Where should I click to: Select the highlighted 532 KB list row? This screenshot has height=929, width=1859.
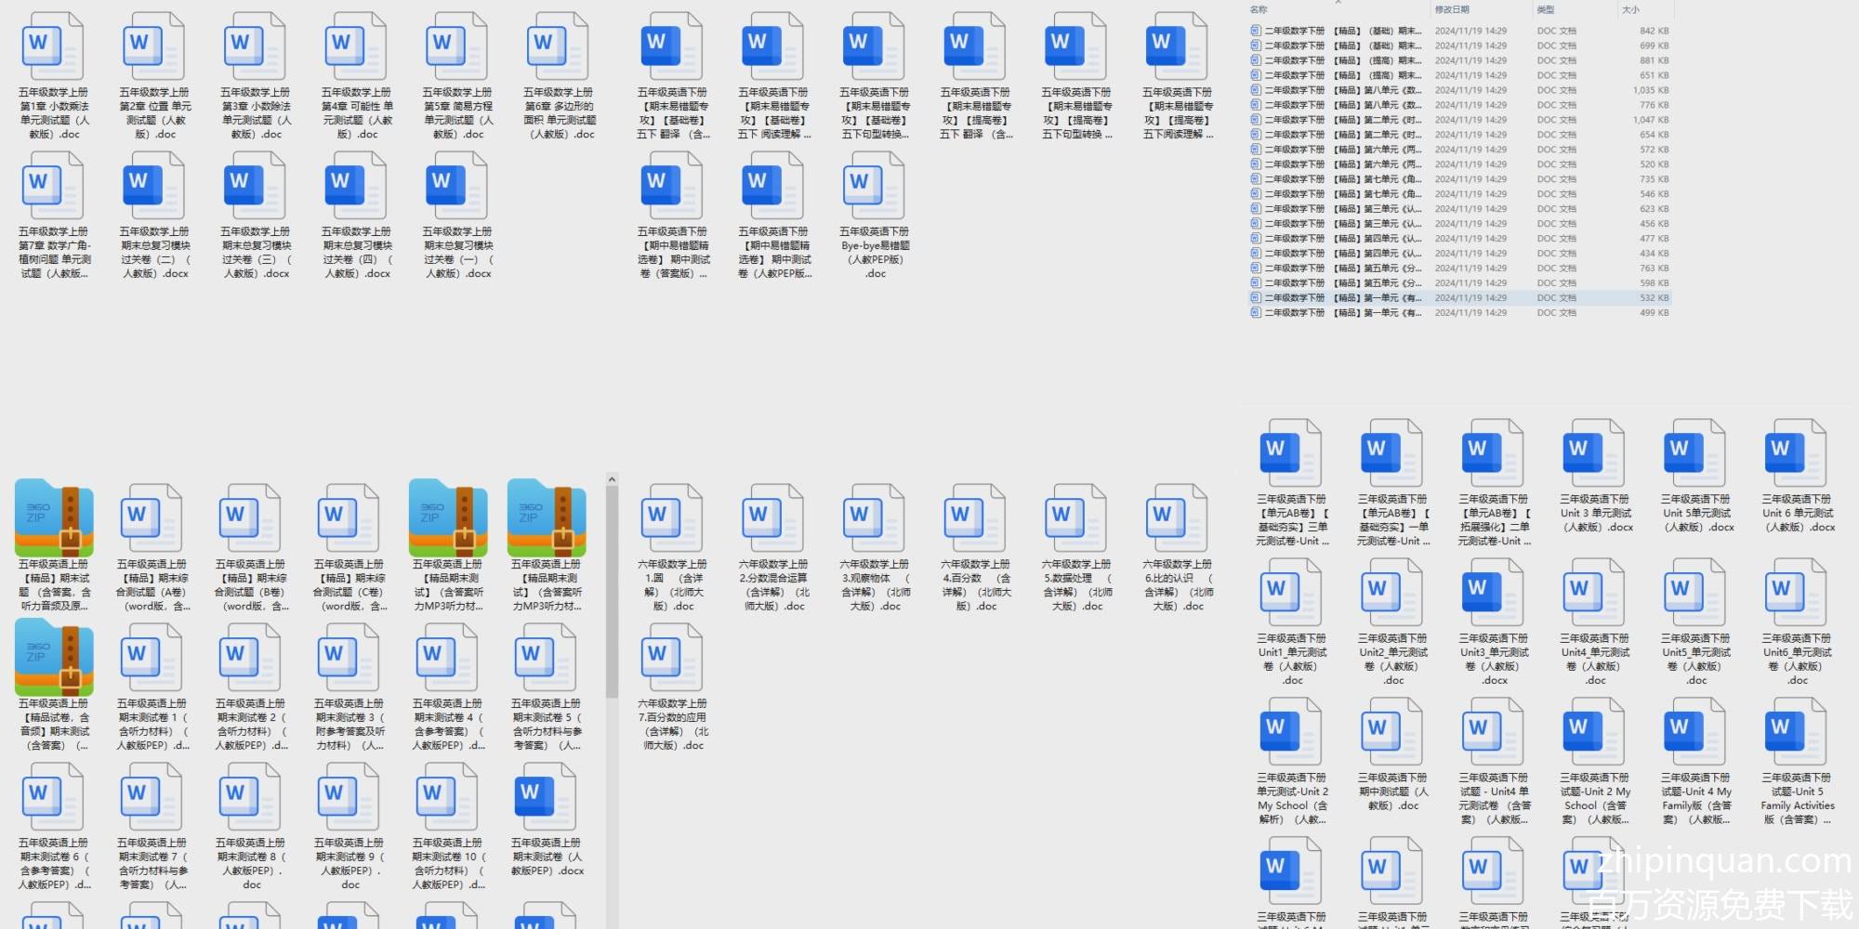1459,298
